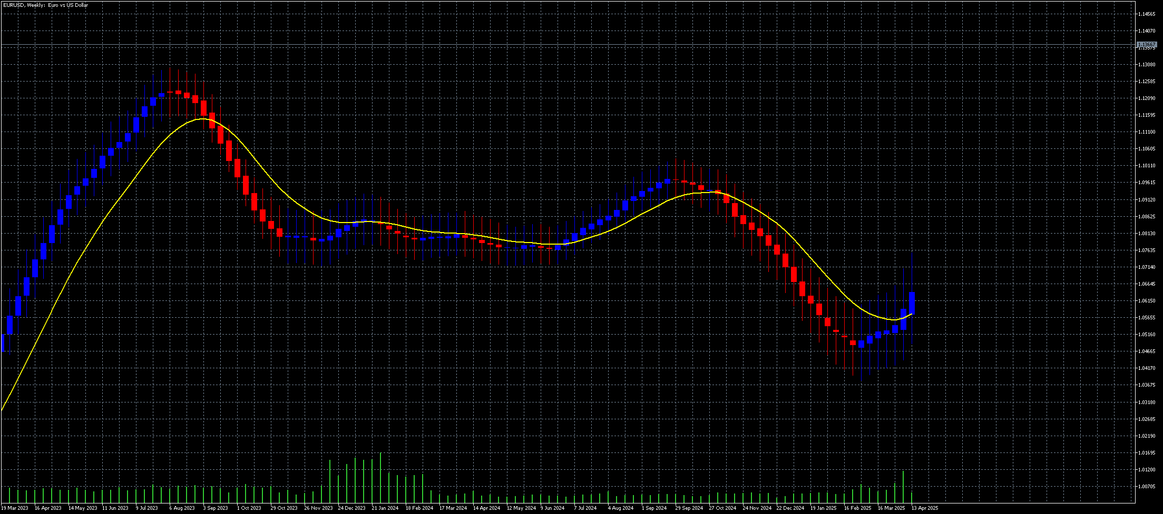Click the 27 Oct 2024 date label

722,509
